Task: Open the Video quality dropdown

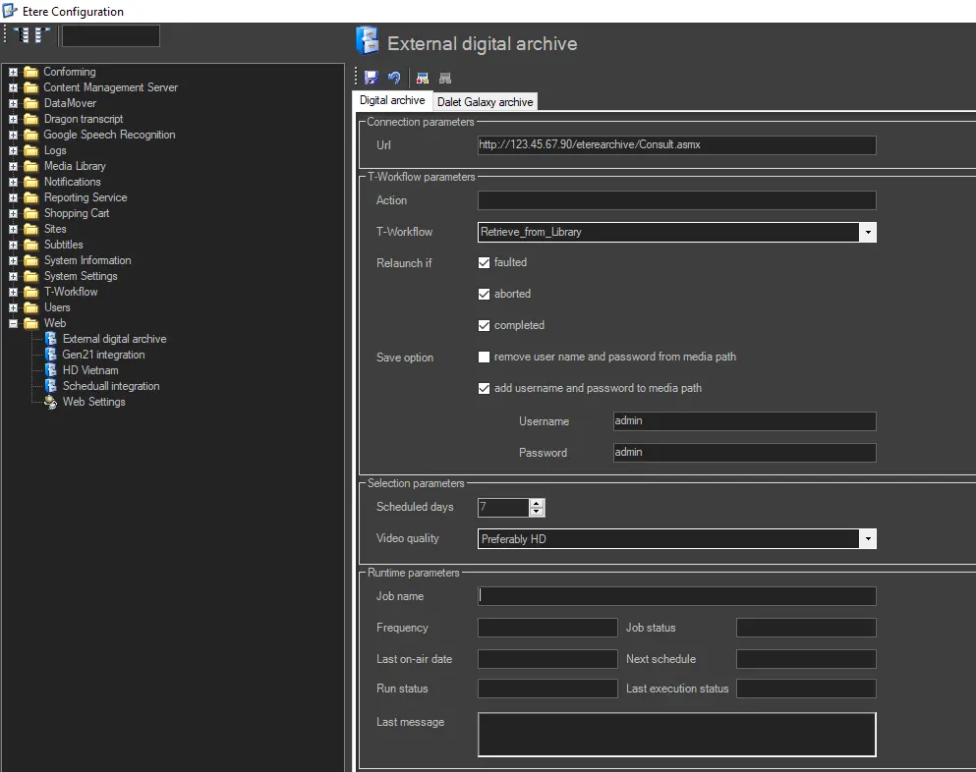Action: point(867,538)
